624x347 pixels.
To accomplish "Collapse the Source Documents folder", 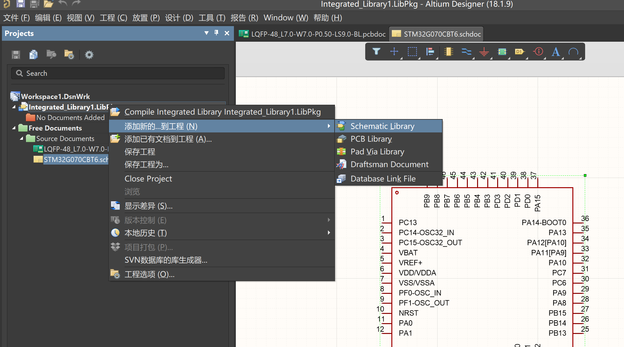I will (x=21, y=138).
